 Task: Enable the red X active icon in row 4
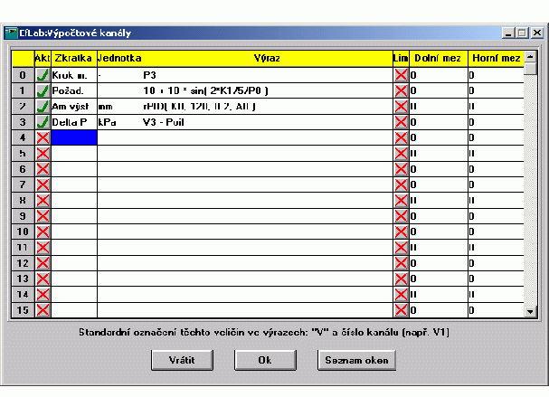coord(42,137)
